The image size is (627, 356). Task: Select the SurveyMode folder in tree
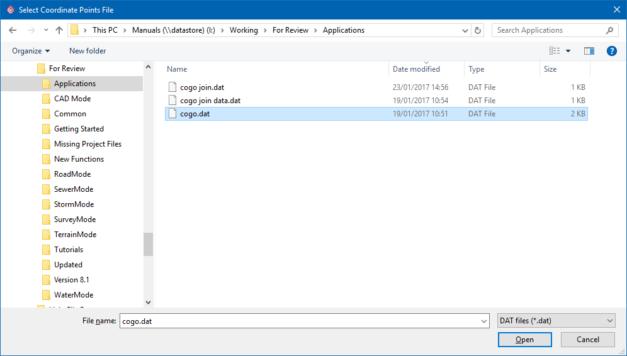tap(74, 220)
